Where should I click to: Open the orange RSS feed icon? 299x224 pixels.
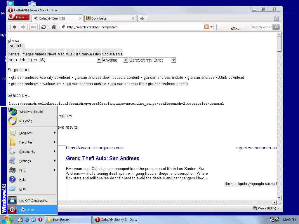point(206,27)
